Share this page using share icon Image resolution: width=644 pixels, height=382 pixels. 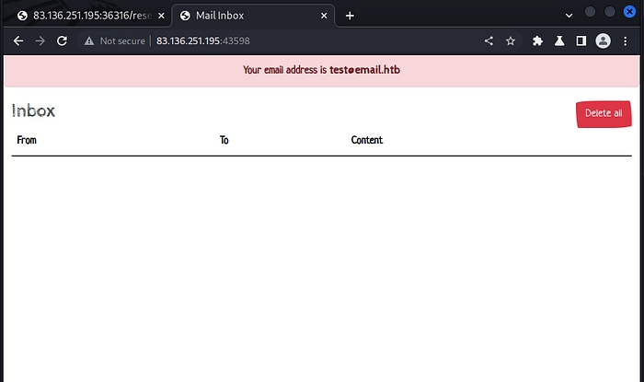click(489, 41)
